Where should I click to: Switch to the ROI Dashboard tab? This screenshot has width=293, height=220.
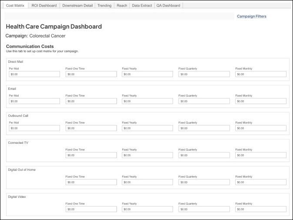pos(44,6)
